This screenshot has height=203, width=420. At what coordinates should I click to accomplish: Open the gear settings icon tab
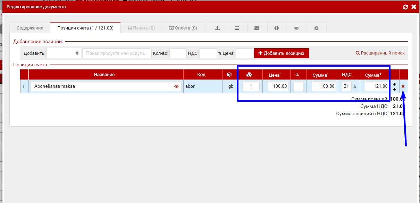316,28
